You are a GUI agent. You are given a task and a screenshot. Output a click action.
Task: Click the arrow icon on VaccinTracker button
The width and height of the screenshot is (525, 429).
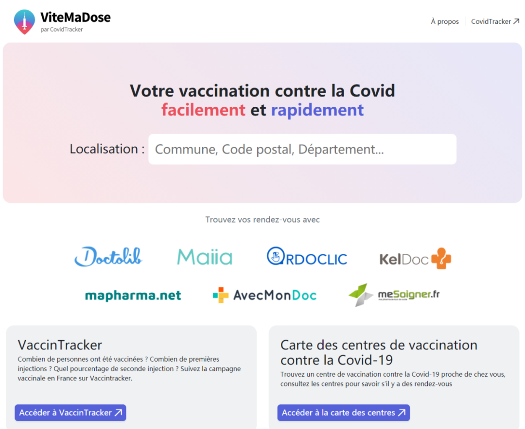(x=119, y=413)
